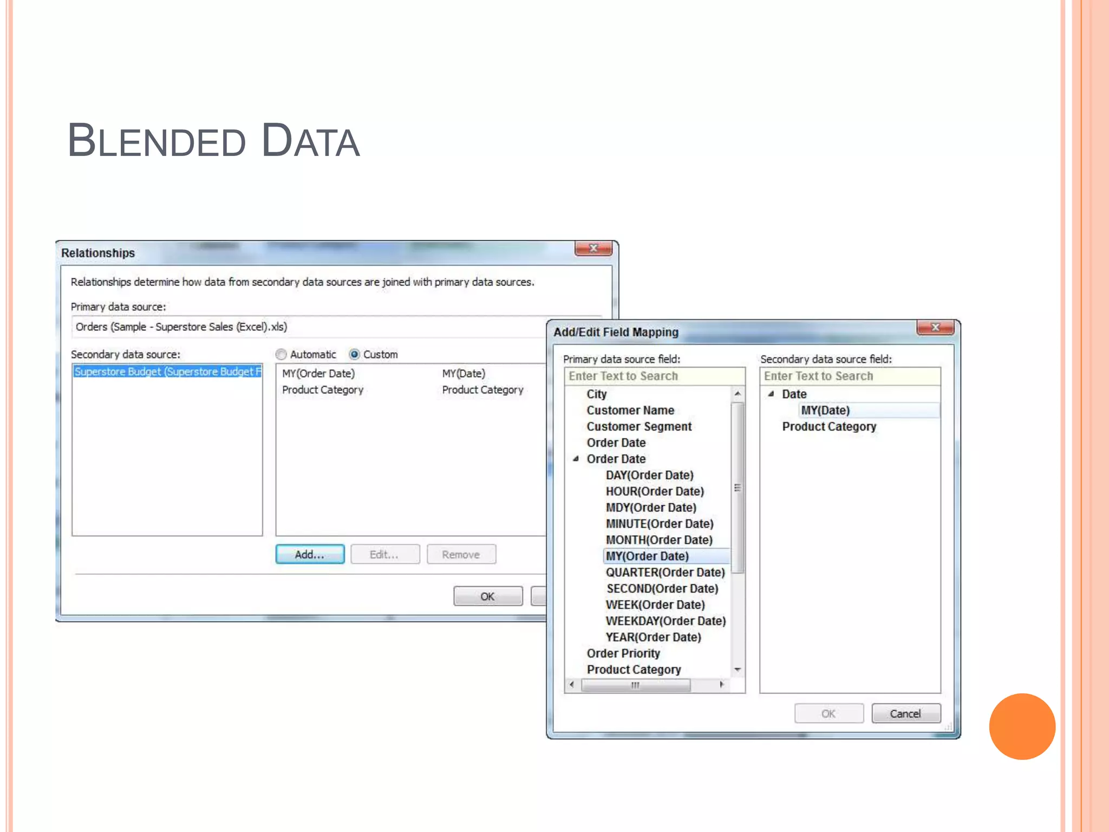The image size is (1109, 832).
Task: Select WEEKDAY(Order Date) field
Action: pyautogui.click(x=666, y=621)
